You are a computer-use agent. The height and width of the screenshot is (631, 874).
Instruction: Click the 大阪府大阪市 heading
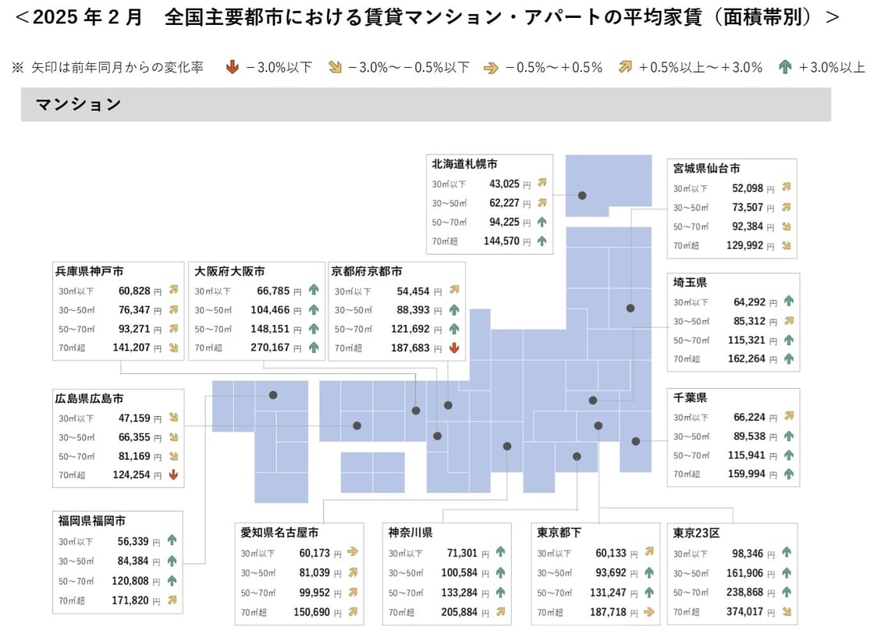[x=229, y=271]
